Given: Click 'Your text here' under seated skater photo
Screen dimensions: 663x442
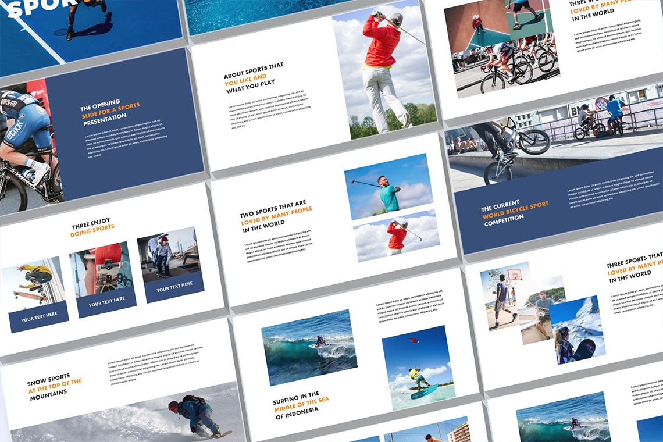Looking at the screenshot, I should pos(174,287).
